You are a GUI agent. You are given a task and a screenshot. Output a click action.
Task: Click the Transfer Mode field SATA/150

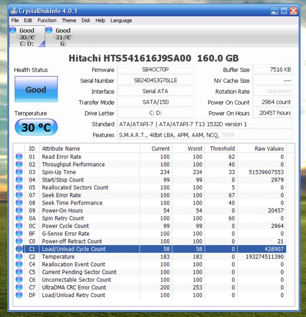point(155,102)
